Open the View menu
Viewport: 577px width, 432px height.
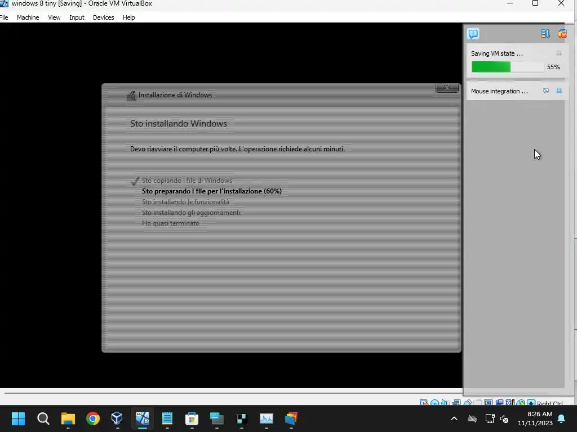pos(54,17)
